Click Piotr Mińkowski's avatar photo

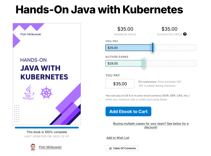point(33,147)
